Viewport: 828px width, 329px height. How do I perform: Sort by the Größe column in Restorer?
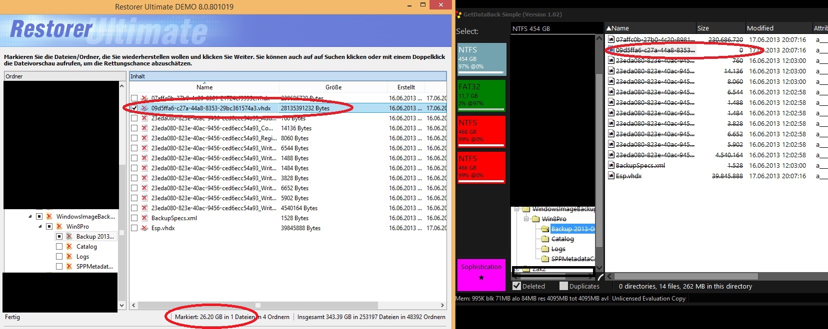333,87
